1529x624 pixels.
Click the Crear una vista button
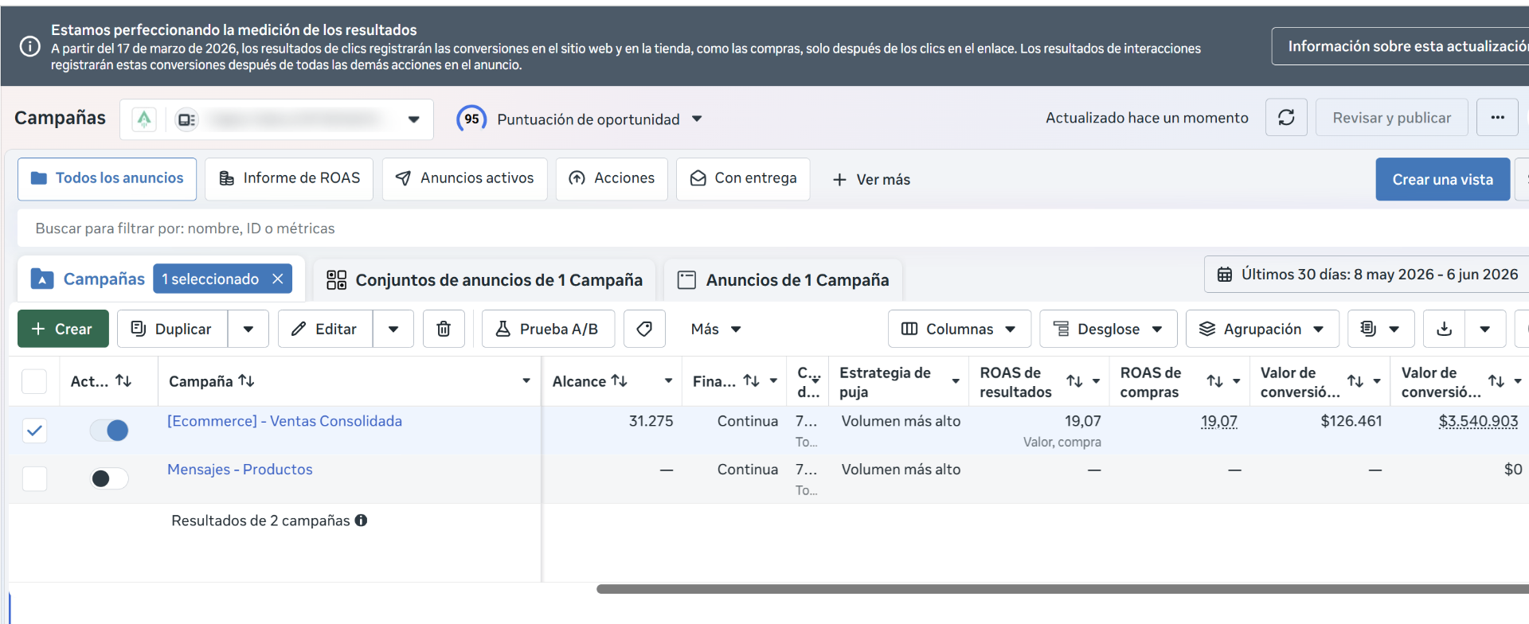(x=1442, y=179)
